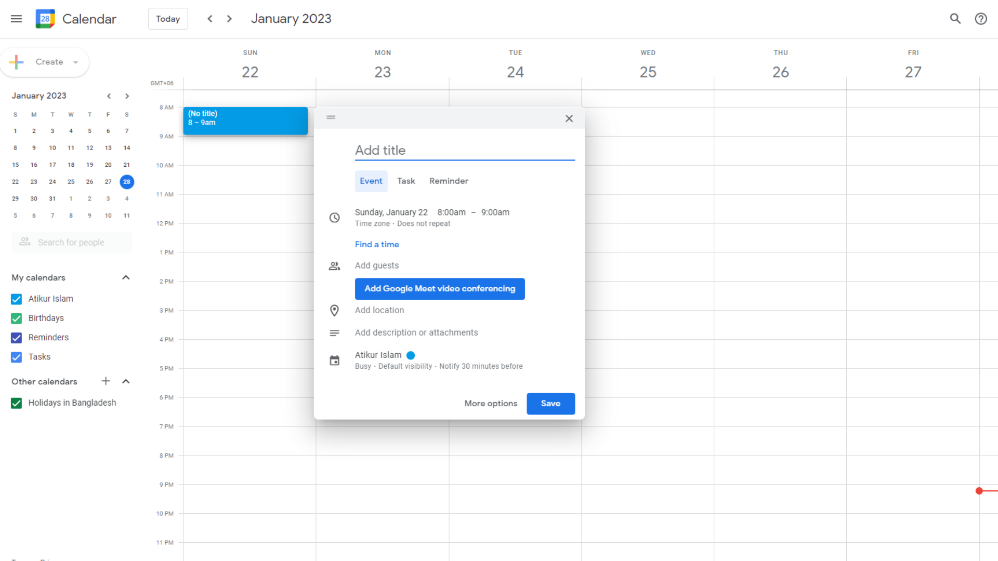Image resolution: width=998 pixels, height=561 pixels.
Task: Switch to the Reminder tab
Action: pos(449,181)
